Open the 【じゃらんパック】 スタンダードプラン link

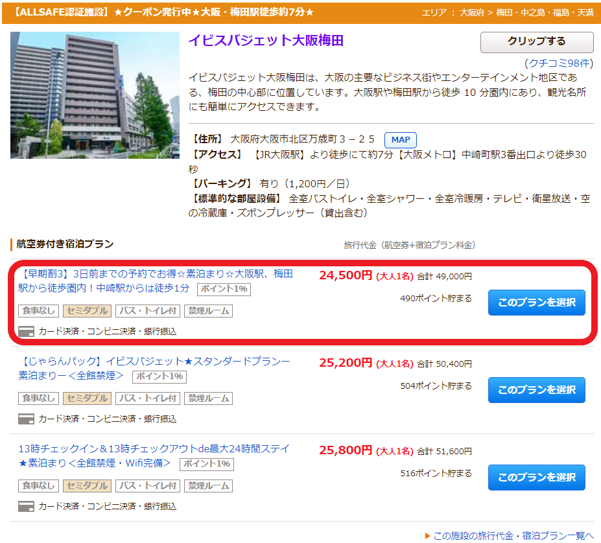(154, 368)
